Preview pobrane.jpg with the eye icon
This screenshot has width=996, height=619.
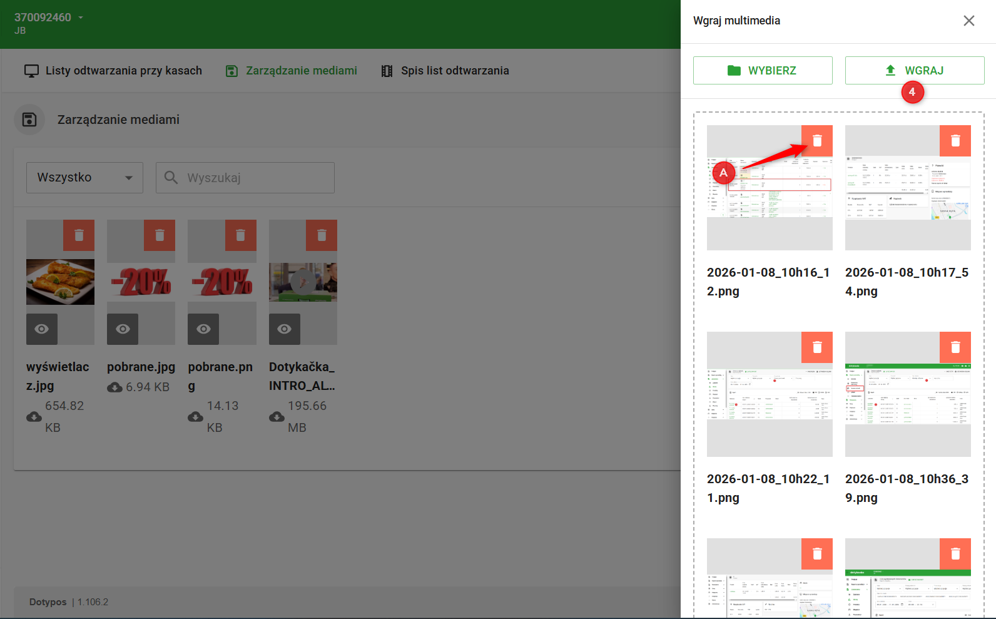point(123,329)
